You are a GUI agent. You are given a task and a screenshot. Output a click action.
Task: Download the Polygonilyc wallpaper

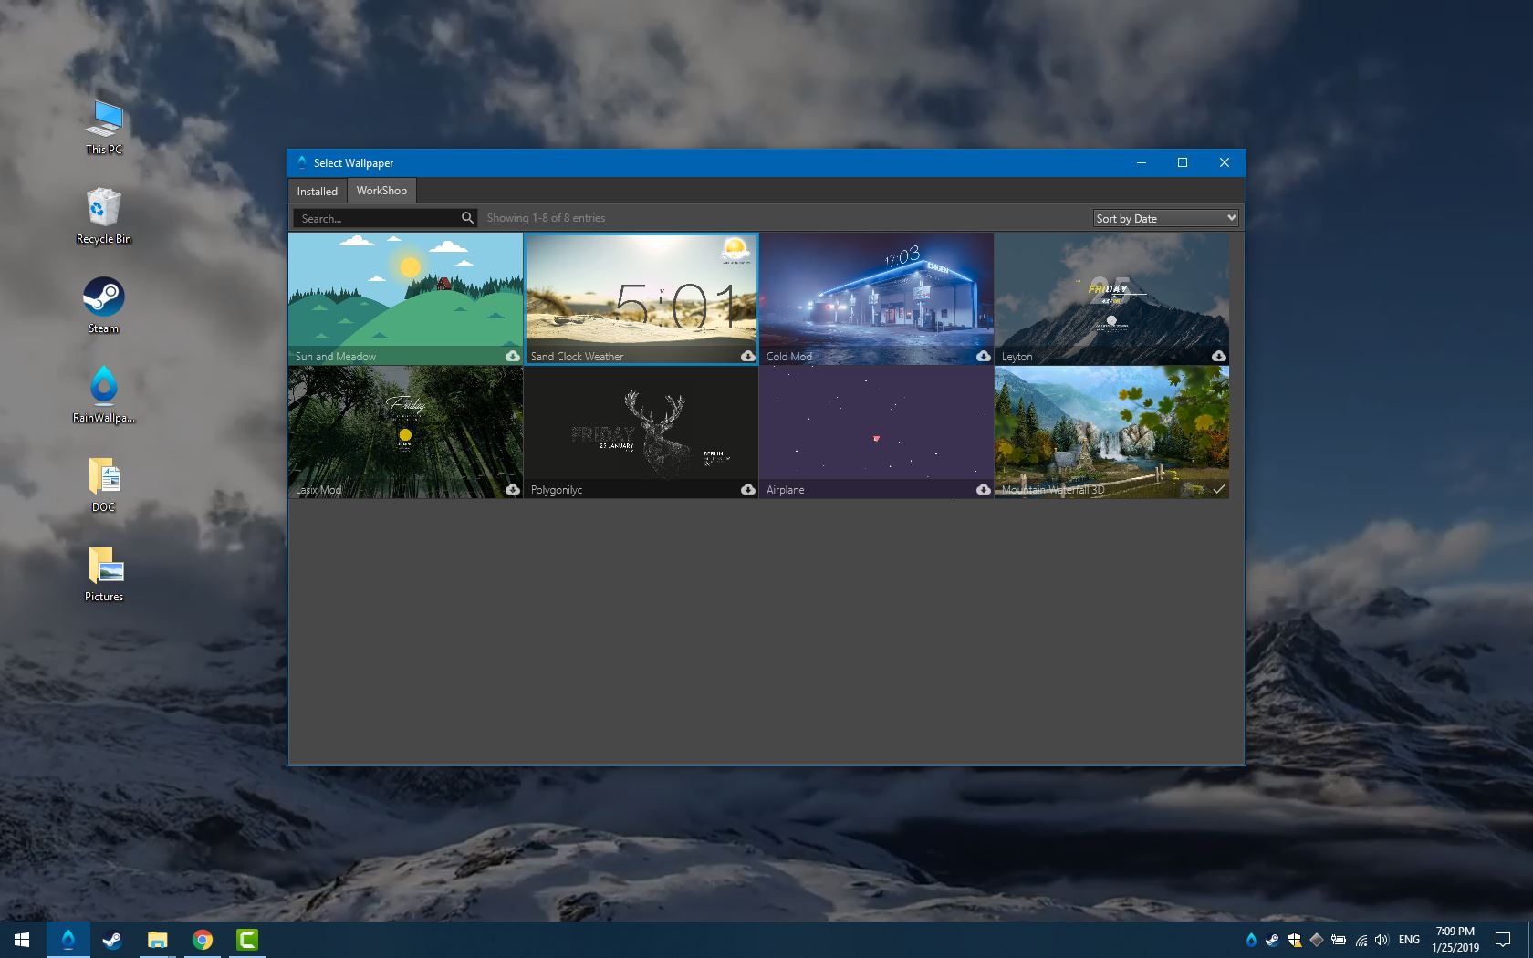748,490
